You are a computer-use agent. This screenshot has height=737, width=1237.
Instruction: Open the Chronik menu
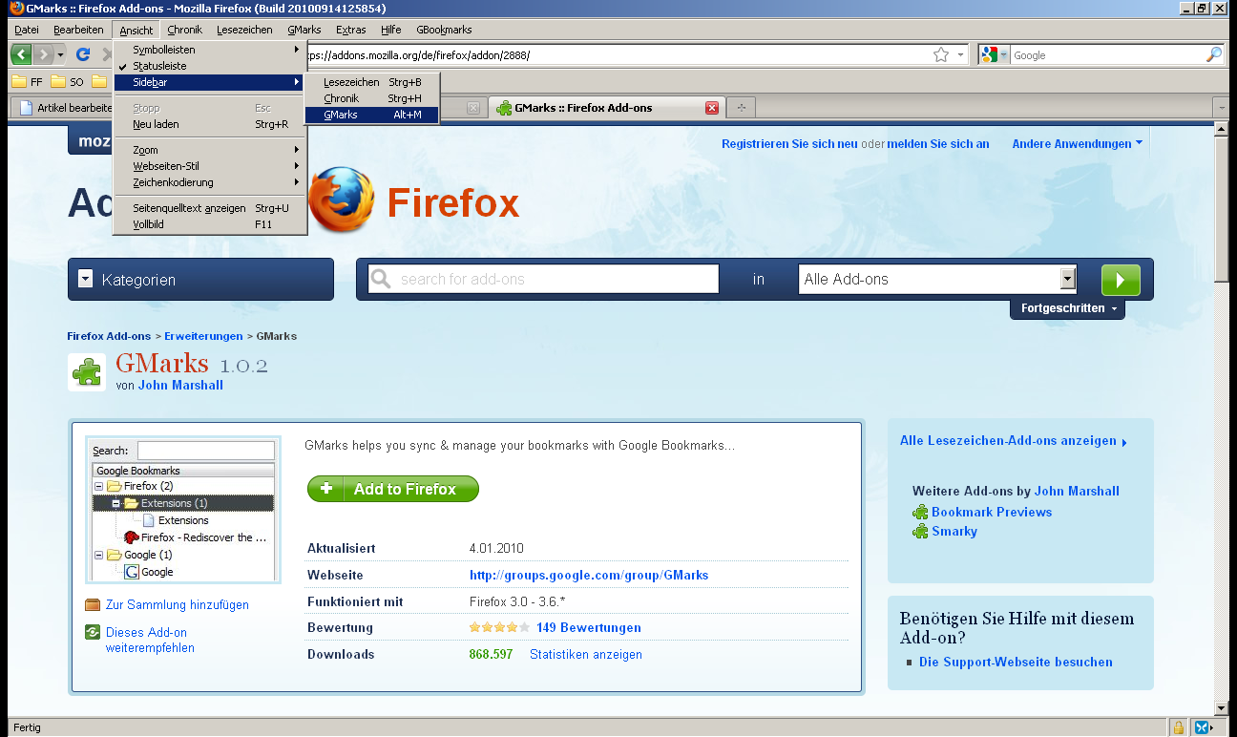(x=185, y=30)
